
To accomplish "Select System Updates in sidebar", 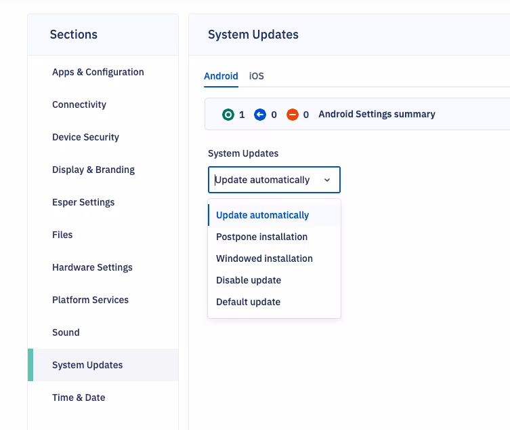I will point(103,365).
